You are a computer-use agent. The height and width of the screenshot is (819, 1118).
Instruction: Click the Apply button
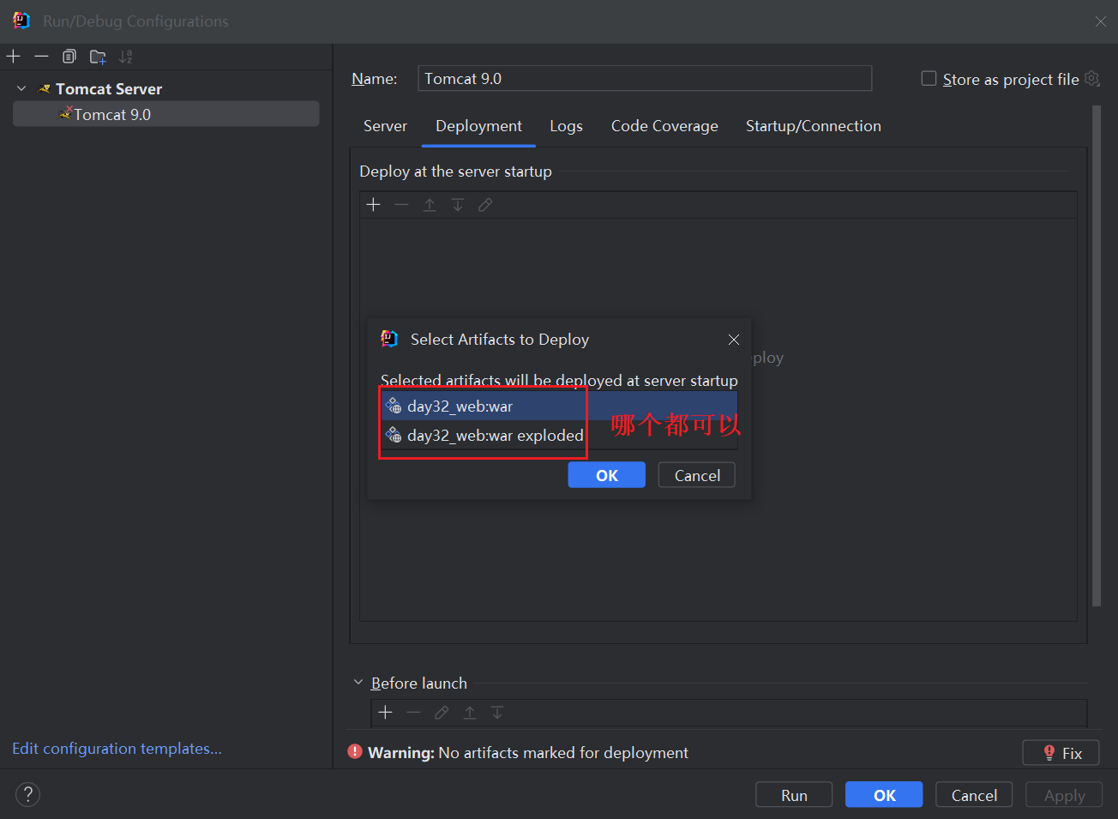1064,795
